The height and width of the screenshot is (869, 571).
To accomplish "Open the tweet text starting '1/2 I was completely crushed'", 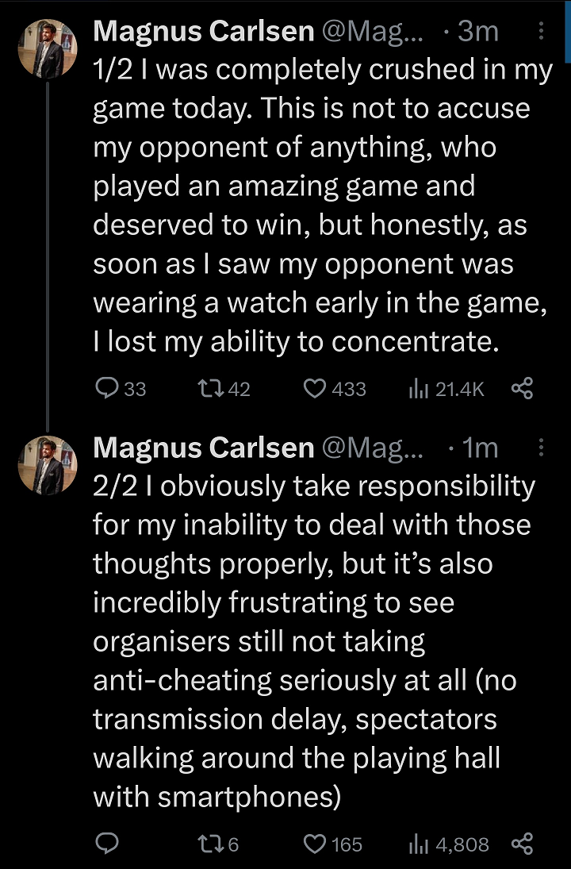I will click(317, 206).
